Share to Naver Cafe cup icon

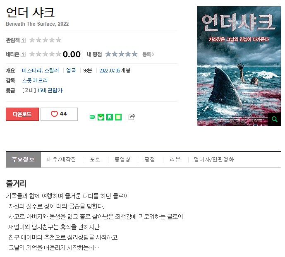pyautogui.click(x=101, y=117)
